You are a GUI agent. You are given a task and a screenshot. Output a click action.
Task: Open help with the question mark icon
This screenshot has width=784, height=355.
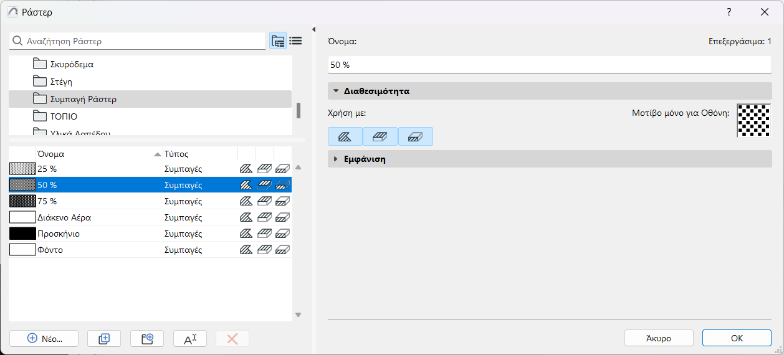tap(729, 12)
